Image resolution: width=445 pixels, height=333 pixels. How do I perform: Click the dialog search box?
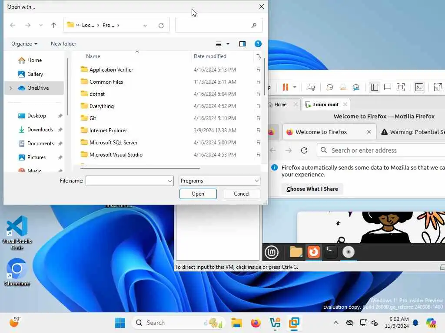pos(219,25)
